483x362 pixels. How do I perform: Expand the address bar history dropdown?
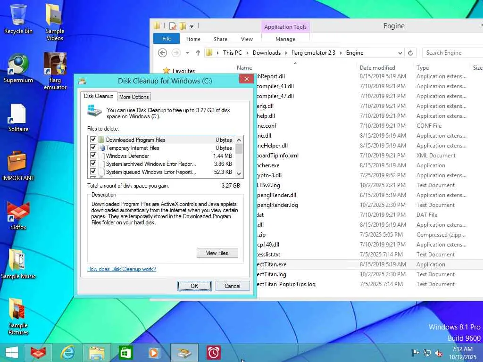point(400,53)
